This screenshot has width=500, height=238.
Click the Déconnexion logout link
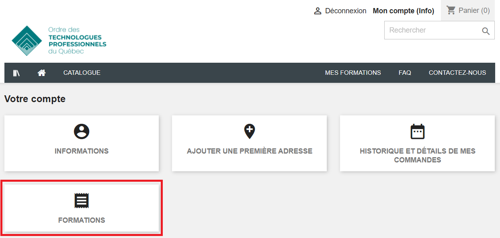pyautogui.click(x=345, y=11)
